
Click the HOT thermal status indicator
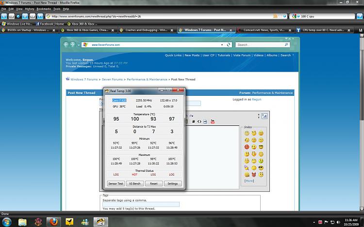point(134,174)
